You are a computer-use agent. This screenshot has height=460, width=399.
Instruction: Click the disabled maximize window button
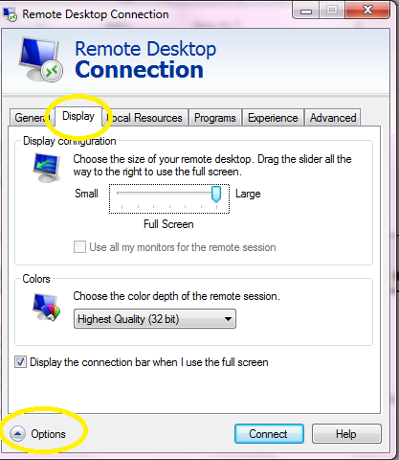click(332, 11)
